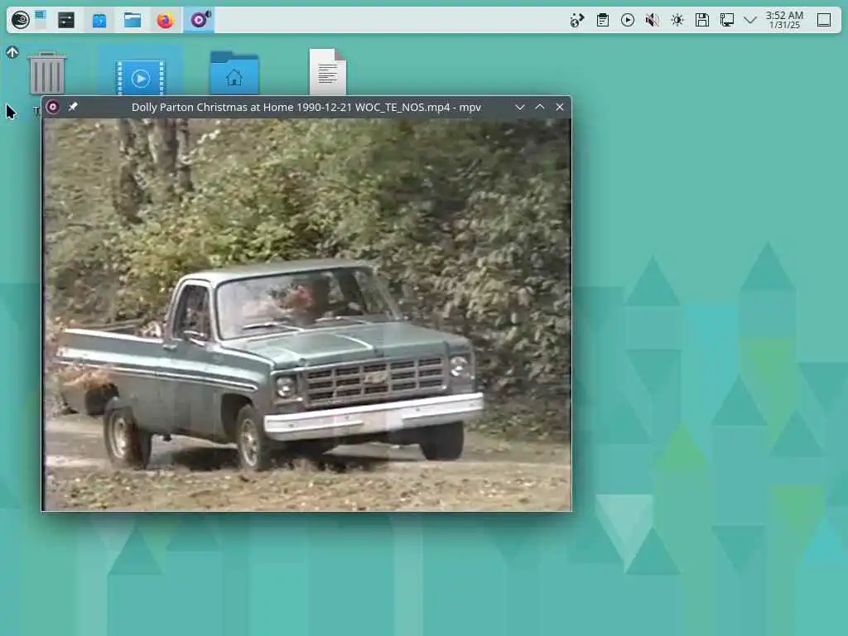The height and width of the screenshot is (636, 848).
Task: Click the desktop up-arrow badge icon
Action: (12, 52)
